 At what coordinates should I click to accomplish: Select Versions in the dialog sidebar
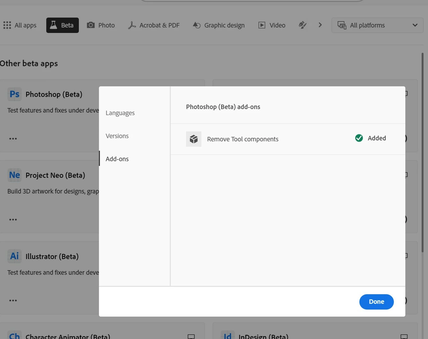(117, 136)
